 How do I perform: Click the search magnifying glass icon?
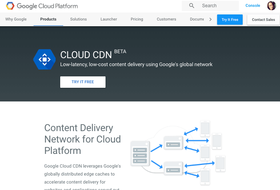192,6
